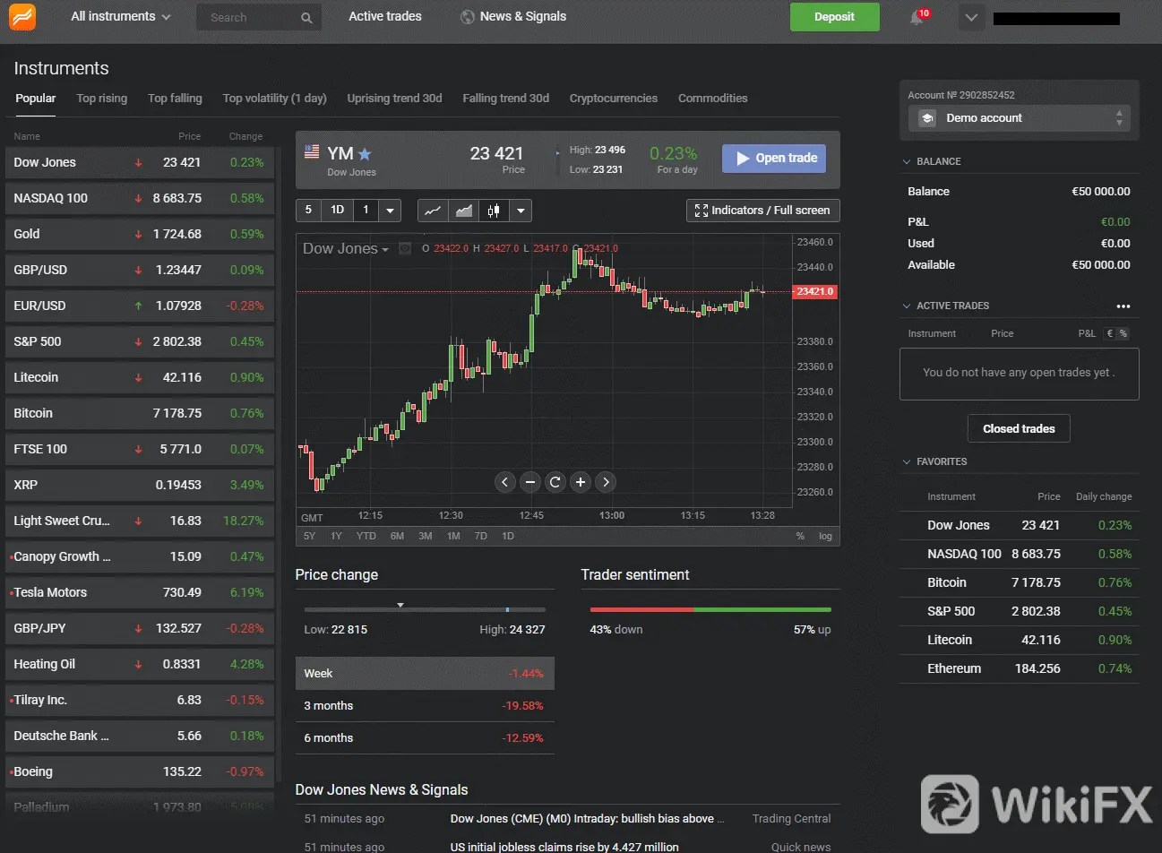This screenshot has width=1162, height=853.
Task: Switch to the Top rising tab
Action: click(x=101, y=99)
